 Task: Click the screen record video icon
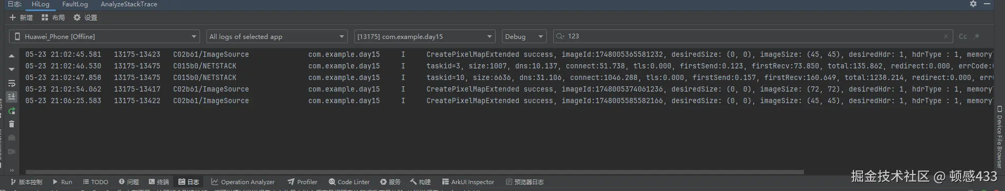pos(12,152)
